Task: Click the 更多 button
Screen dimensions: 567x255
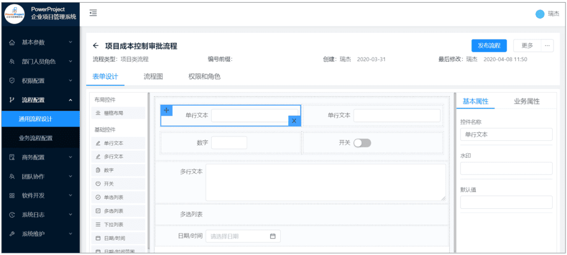Action: coord(527,46)
